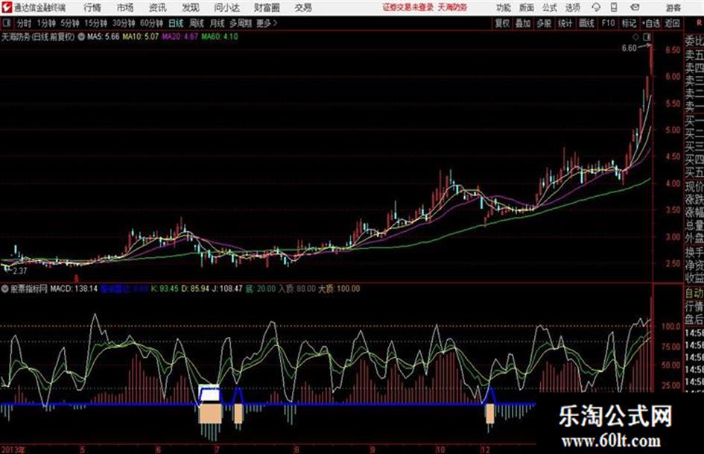Image resolution: width=704 pixels, height=454 pixels.
Task: Select the 月线 monthly chart tab
Action: (218, 23)
